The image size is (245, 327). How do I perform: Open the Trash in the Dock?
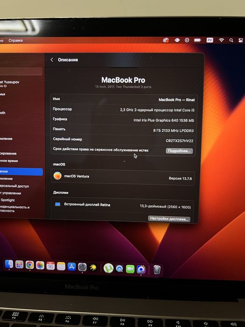point(157,270)
